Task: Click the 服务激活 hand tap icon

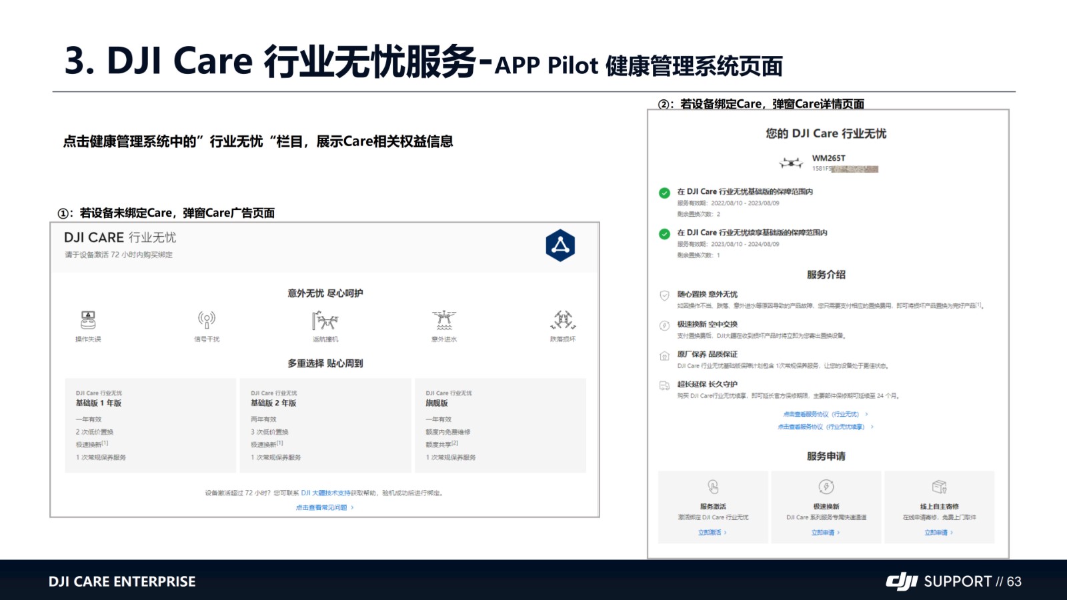Action: point(713,487)
